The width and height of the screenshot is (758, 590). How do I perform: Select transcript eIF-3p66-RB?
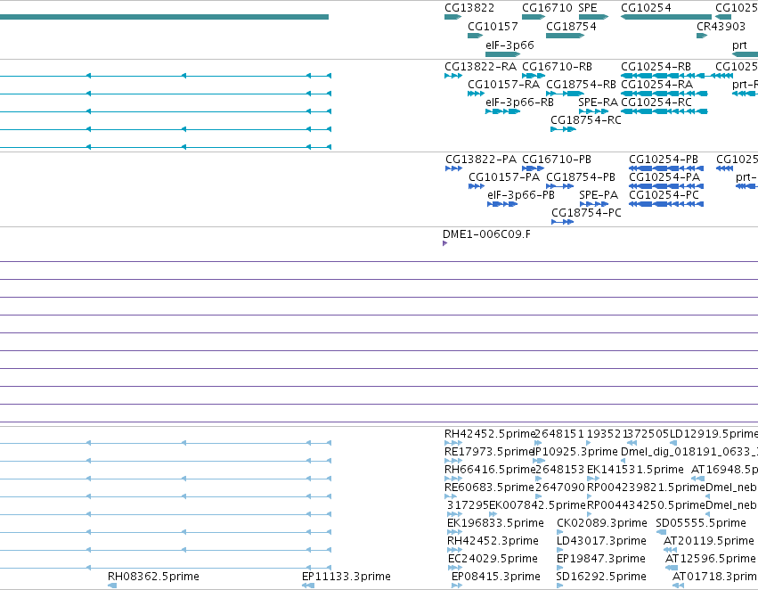point(519,102)
